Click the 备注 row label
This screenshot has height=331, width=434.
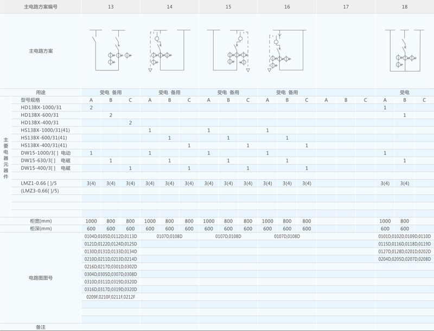tap(41, 327)
